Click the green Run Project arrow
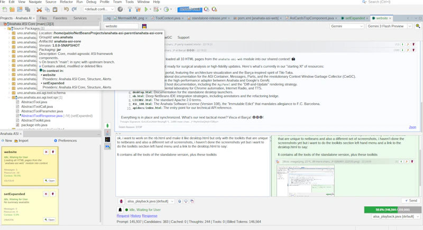The width and height of the screenshot is (423, 230). 146,10
